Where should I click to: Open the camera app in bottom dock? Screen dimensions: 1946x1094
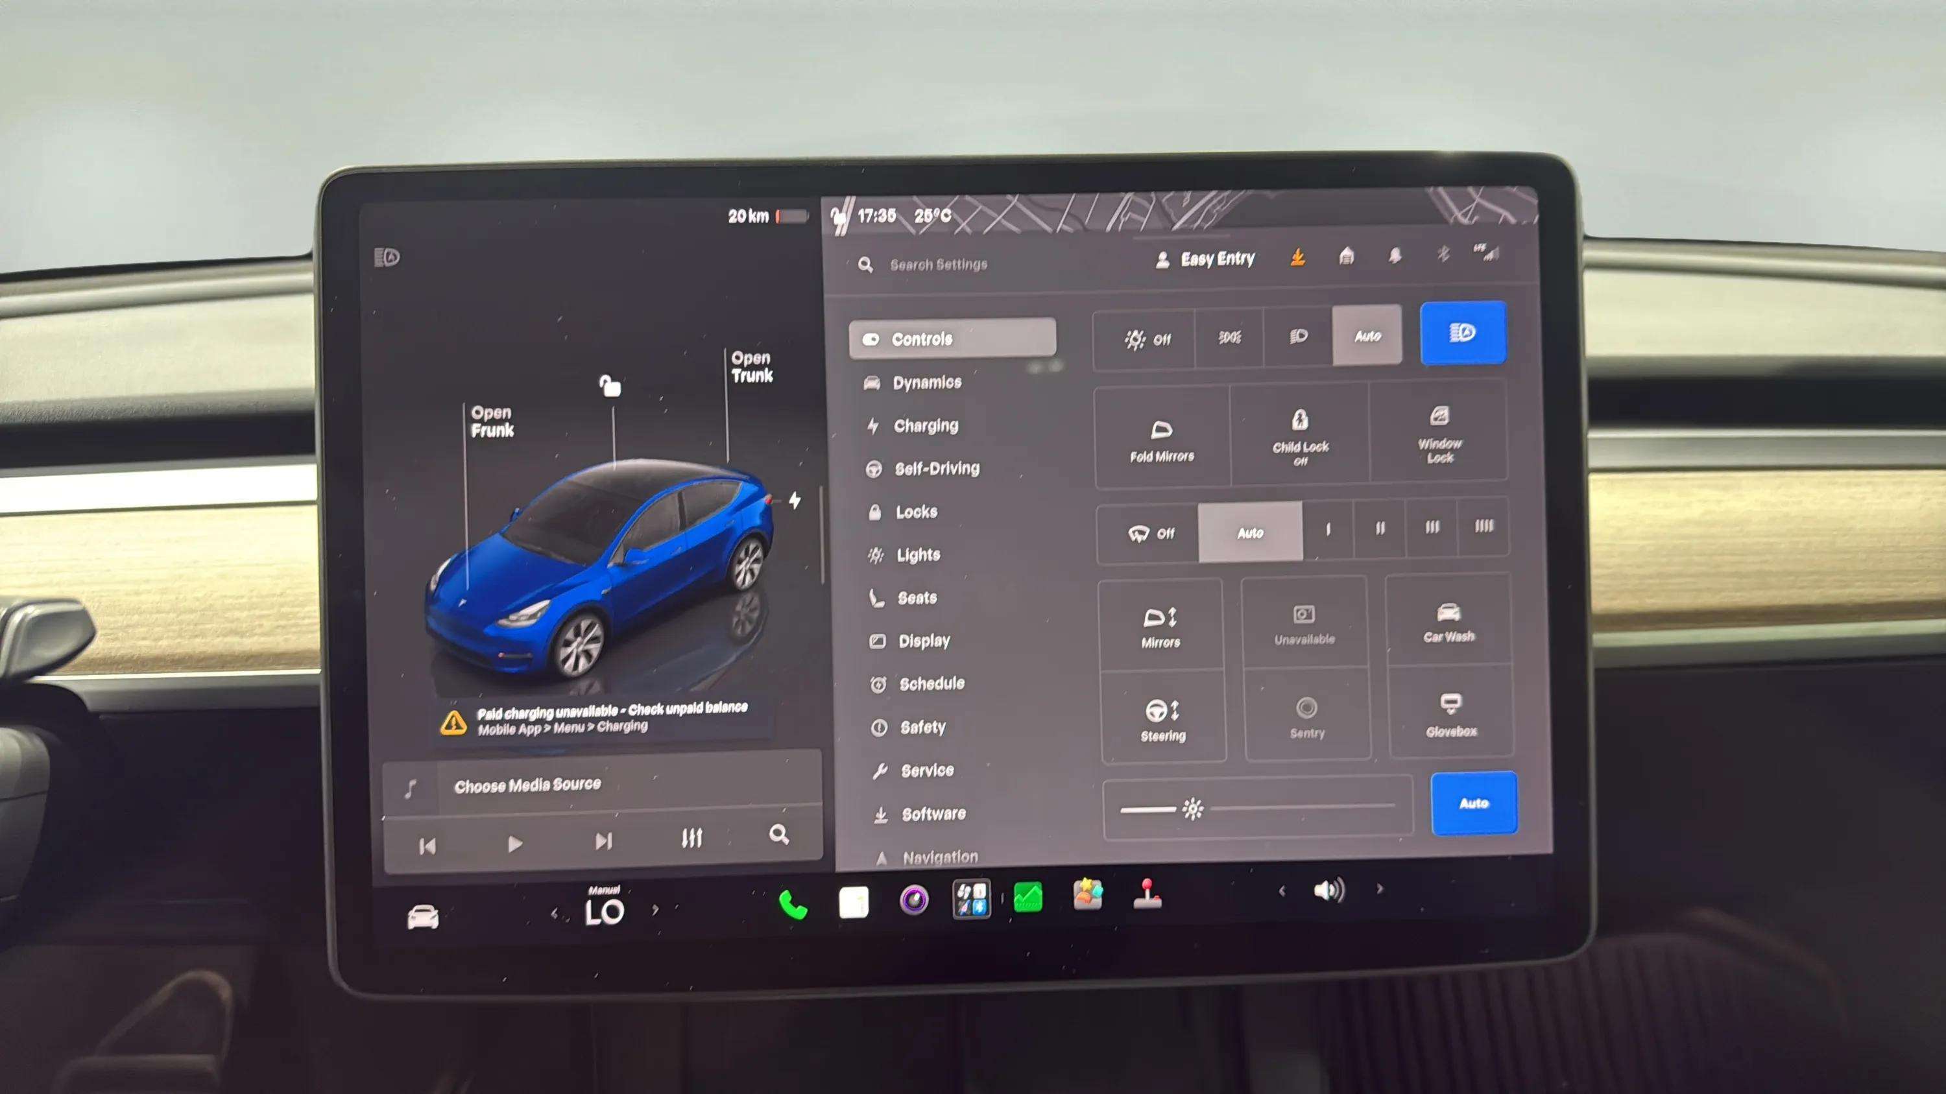914,900
